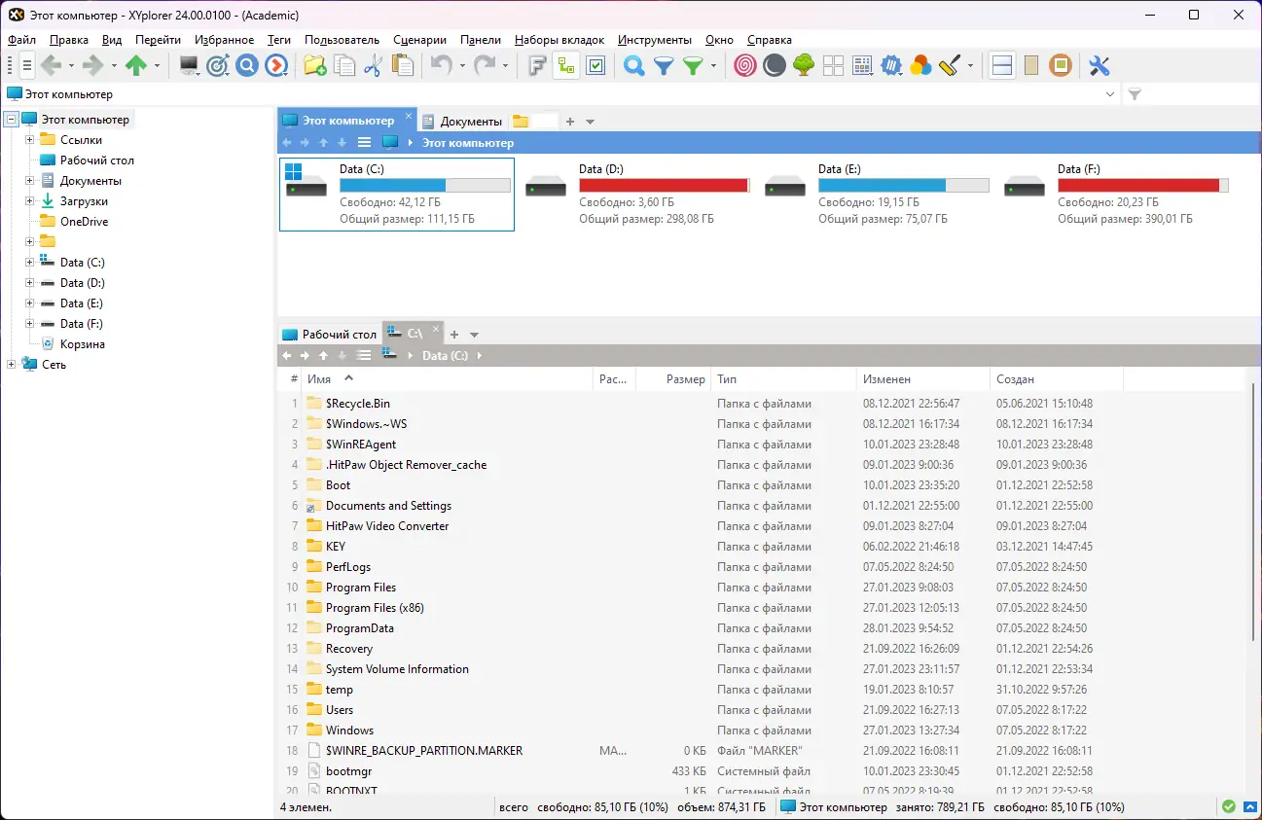The image size is (1262, 820).
Task: Open the Инструменты menu
Action: [654, 40]
